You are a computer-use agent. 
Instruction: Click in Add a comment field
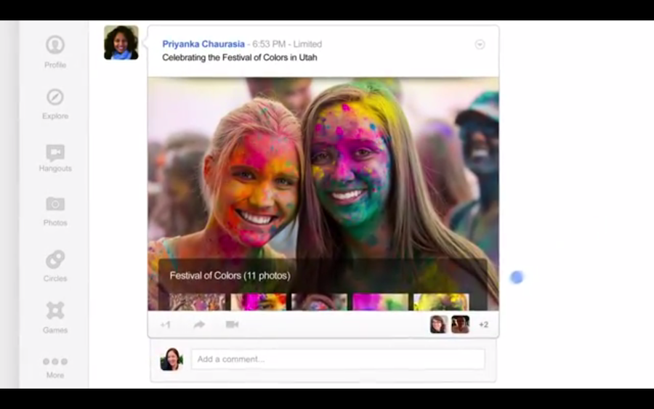tap(338, 359)
